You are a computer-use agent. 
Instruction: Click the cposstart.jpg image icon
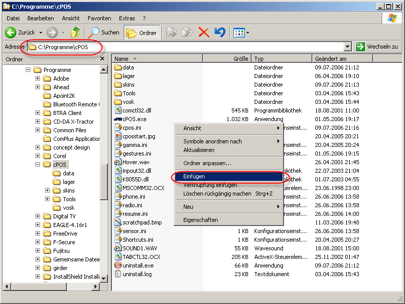tap(118, 136)
